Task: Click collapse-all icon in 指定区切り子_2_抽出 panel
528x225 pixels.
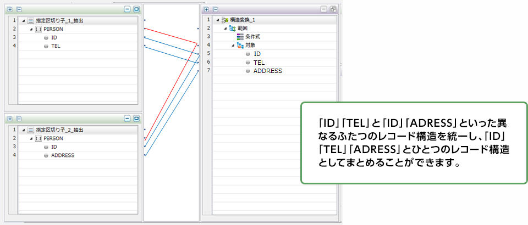Action: 19,119
